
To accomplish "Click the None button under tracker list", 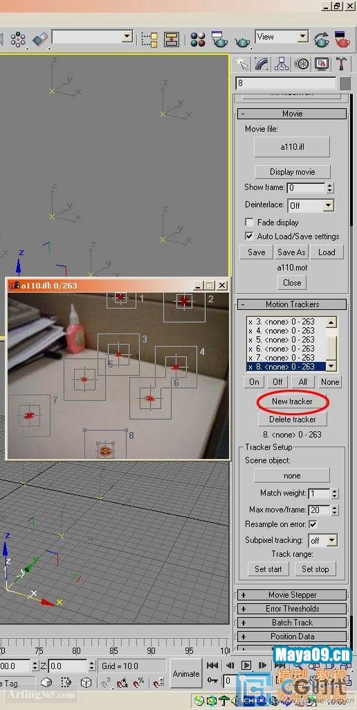I will click(x=330, y=382).
